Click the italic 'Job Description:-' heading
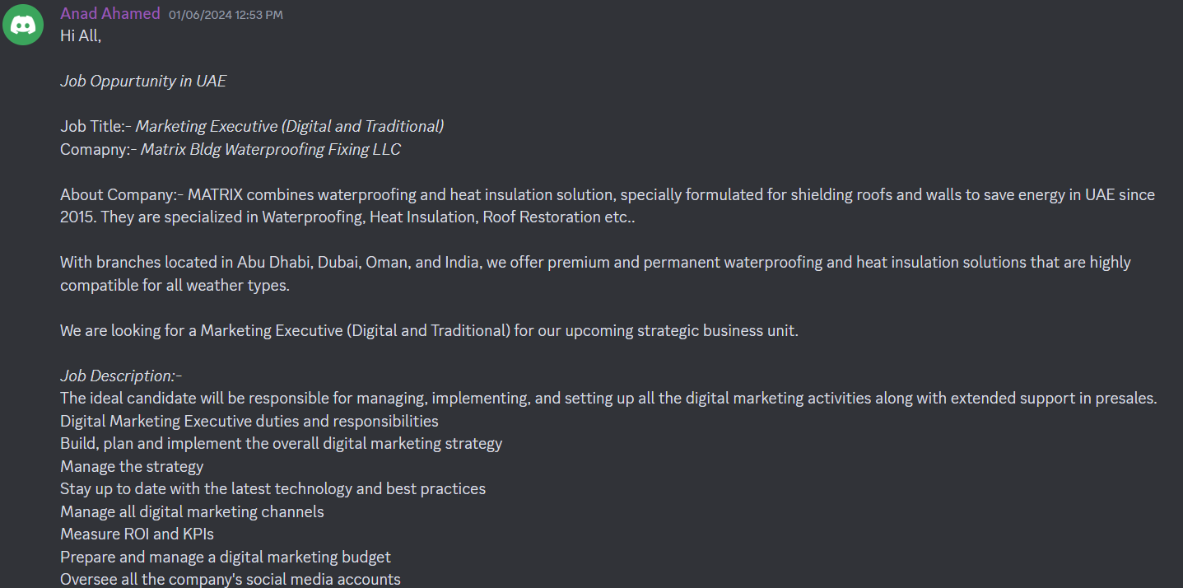Viewport: 1183px width, 588px height. click(x=121, y=376)
